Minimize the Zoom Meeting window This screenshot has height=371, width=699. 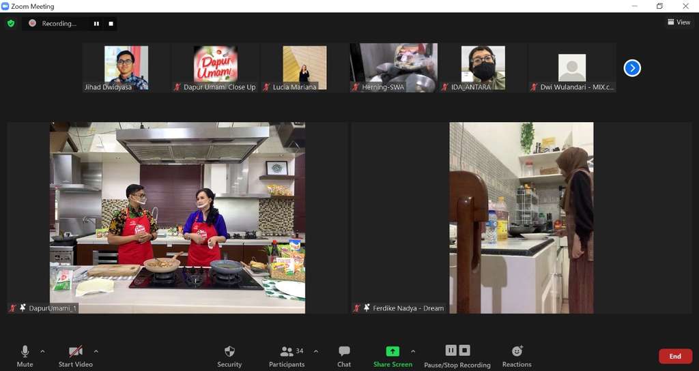(x=634, y=5)
